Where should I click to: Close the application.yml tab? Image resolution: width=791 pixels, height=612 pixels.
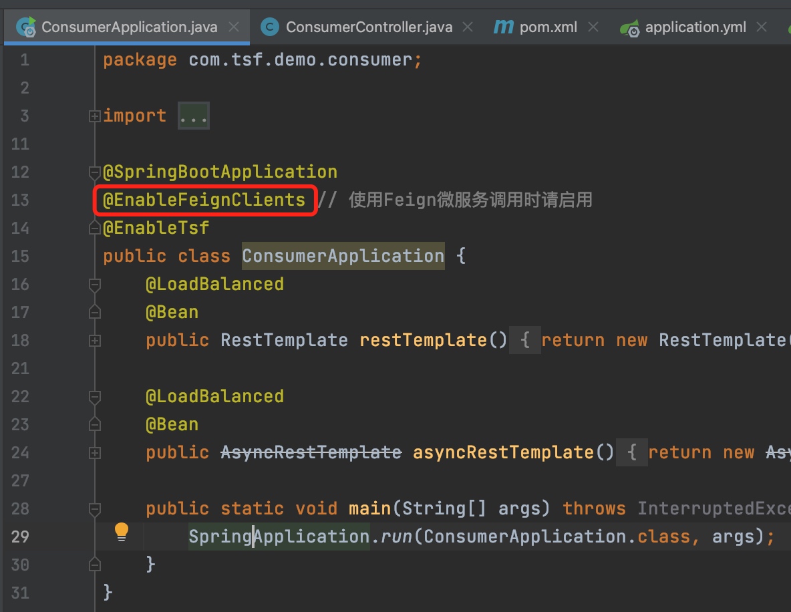click(761, 27)
